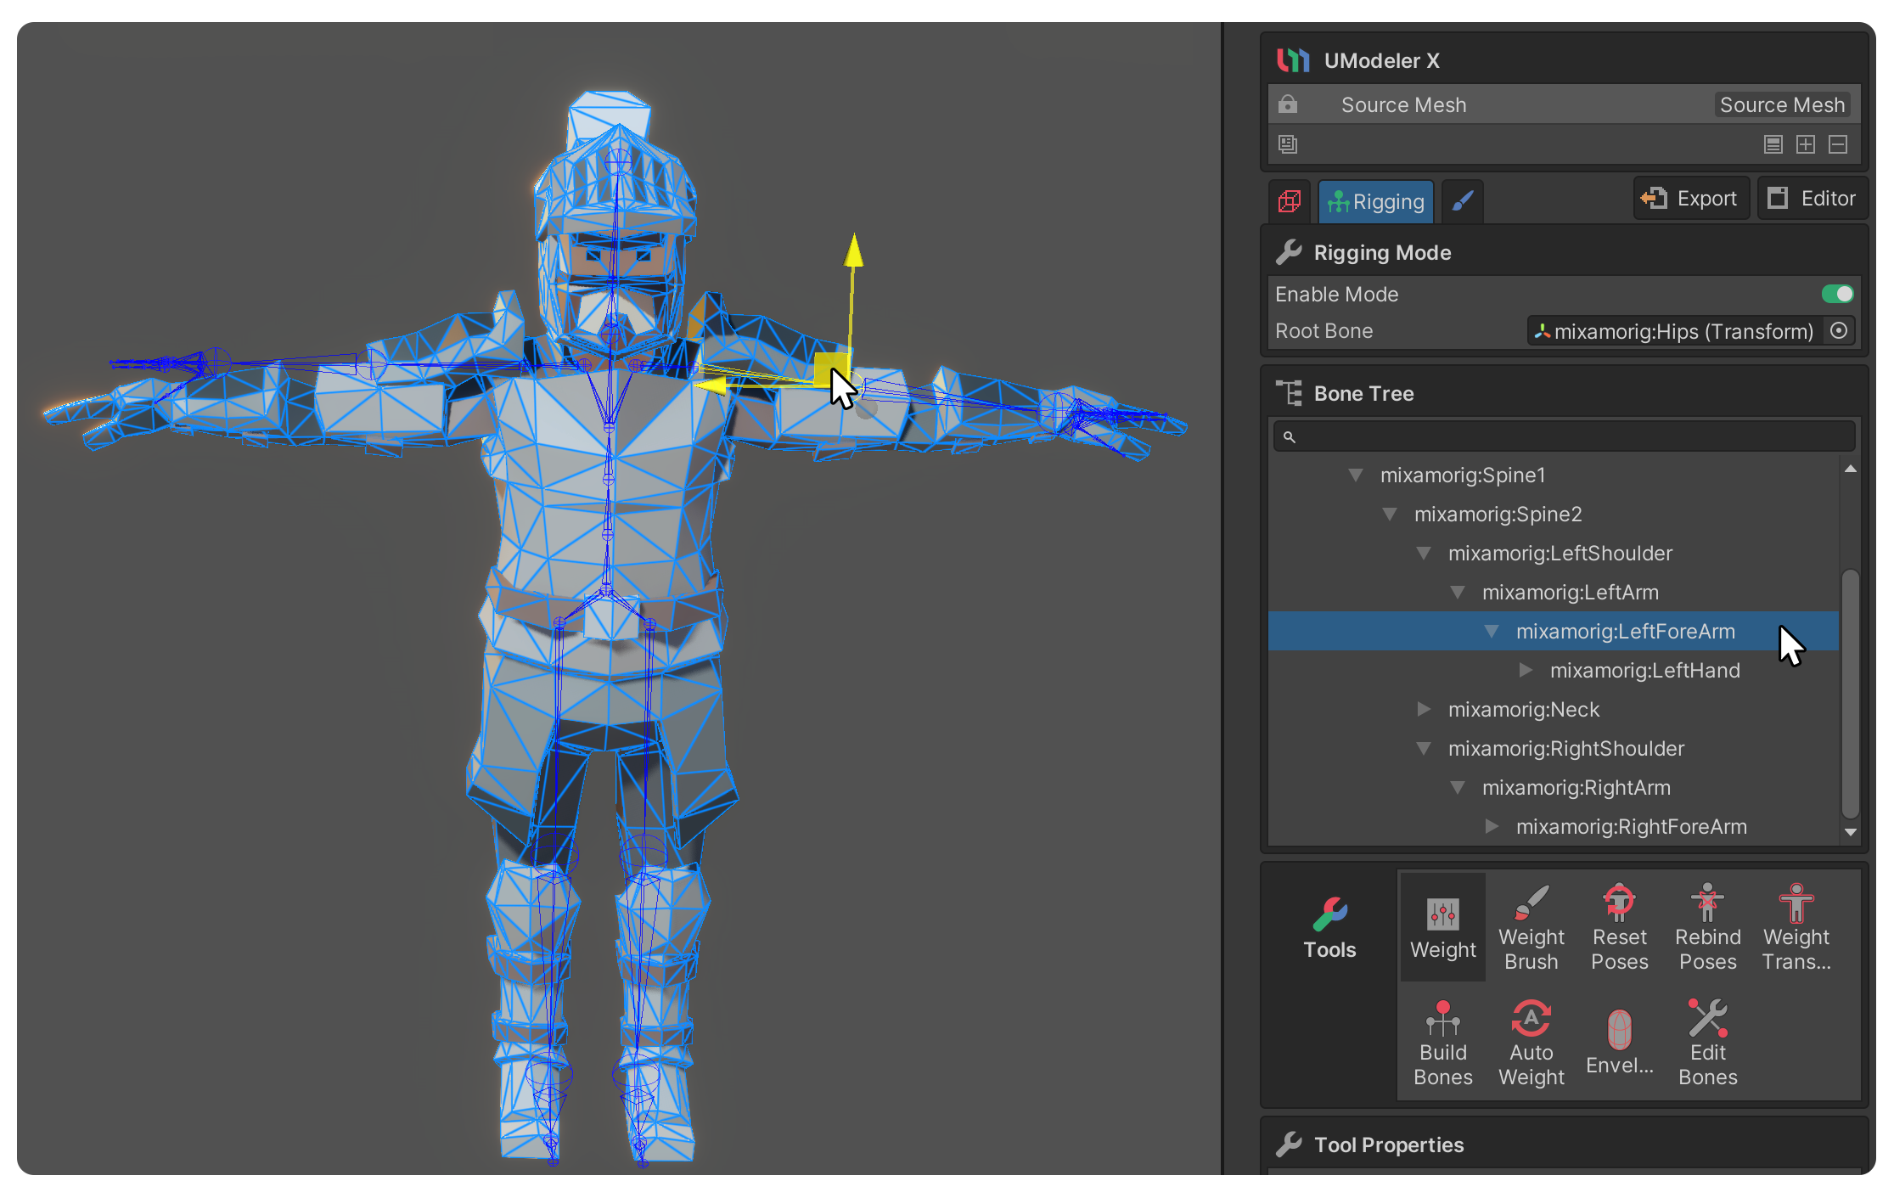The image size is (1894, 1198).
Task: Select the Rebind Poses tool
Action: [1707, 927]
